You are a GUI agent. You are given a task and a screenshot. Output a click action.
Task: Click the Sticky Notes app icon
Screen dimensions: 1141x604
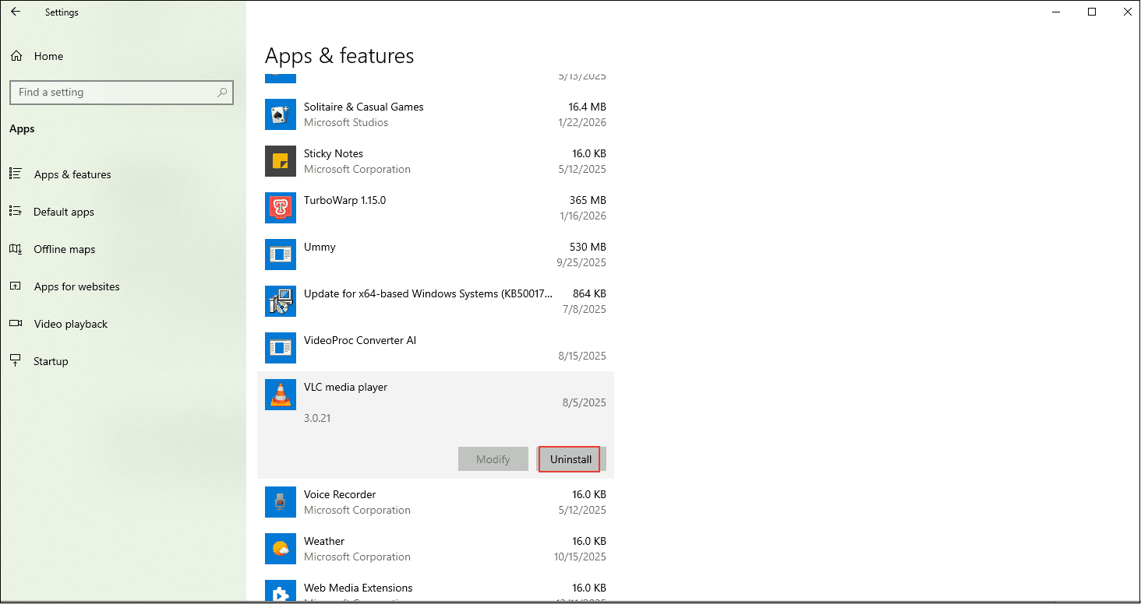point(280,161)
